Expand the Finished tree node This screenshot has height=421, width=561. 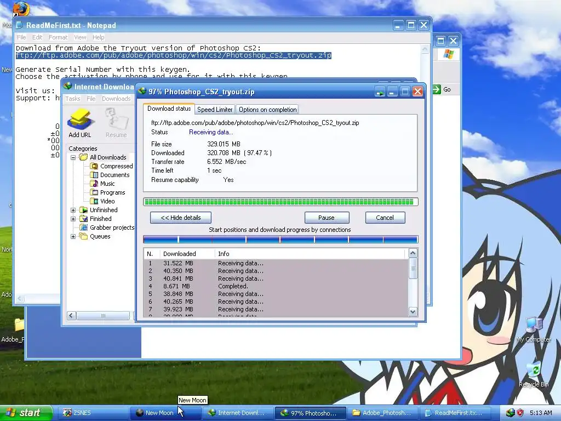click(x=73, y=219)
